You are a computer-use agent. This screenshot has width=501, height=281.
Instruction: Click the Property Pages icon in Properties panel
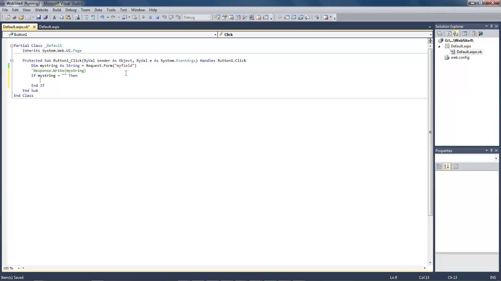[456, 167]
